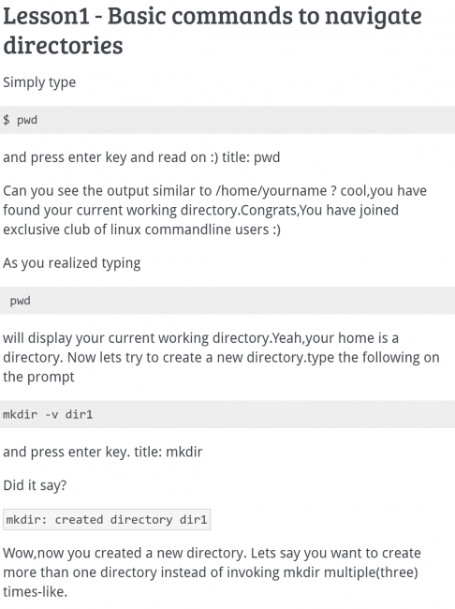Click 'more than one directory instead of invoking' line

click(x=211, y=572)
